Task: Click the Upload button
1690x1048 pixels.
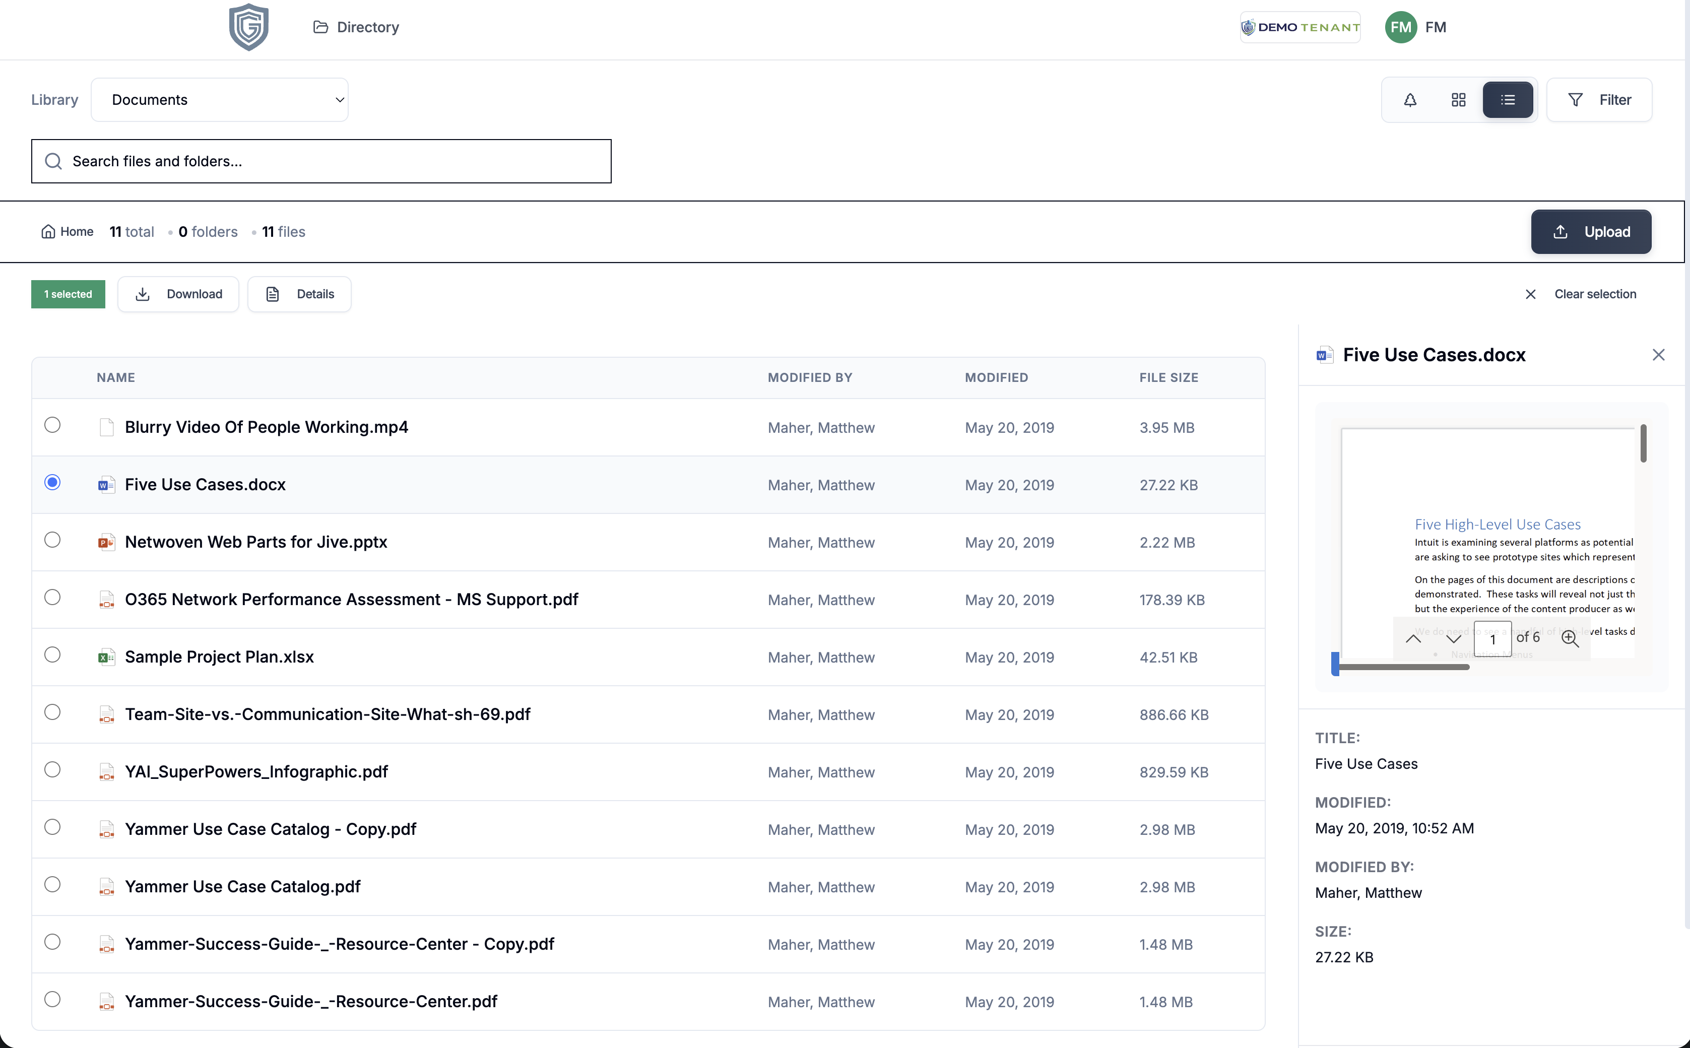Action: point(1591,231)
